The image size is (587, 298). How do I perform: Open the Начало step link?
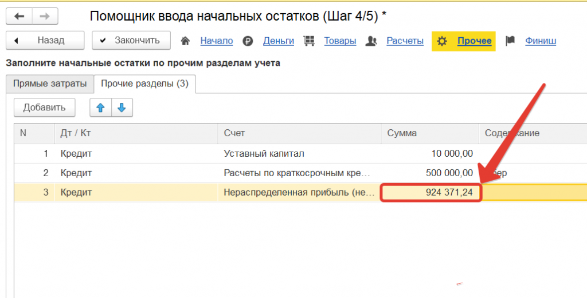(217, 41)
